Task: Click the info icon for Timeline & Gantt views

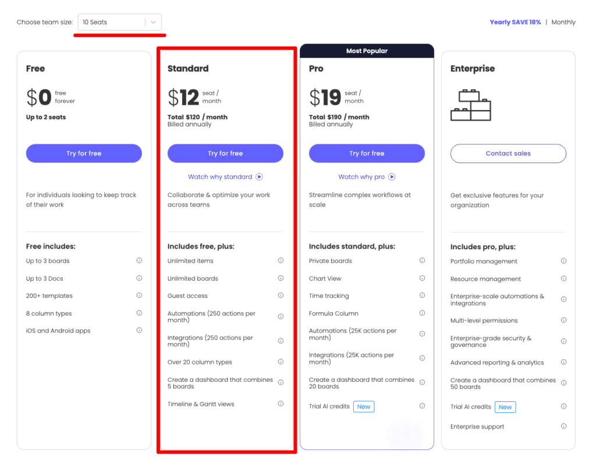Action: pyautogui.click(x=281, y=403)
